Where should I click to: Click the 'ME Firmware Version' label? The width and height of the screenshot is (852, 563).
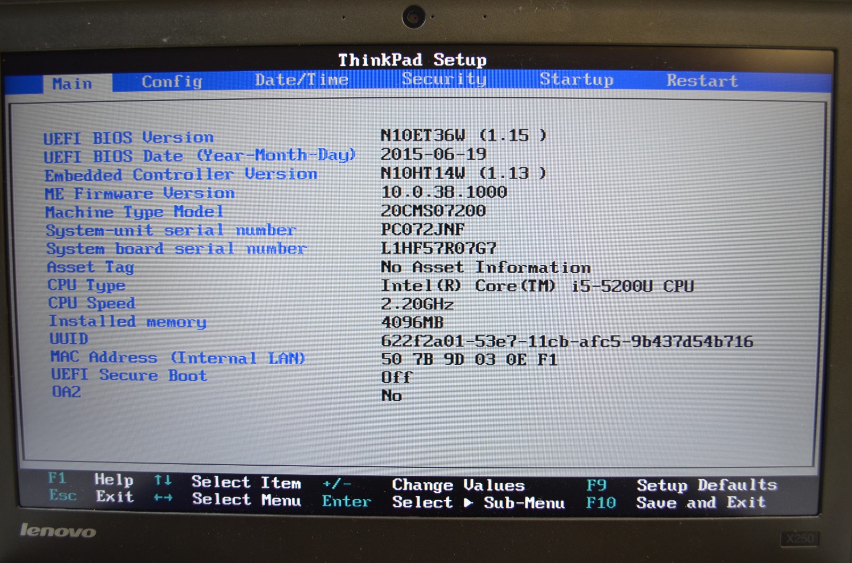click(x=140, y=194)
